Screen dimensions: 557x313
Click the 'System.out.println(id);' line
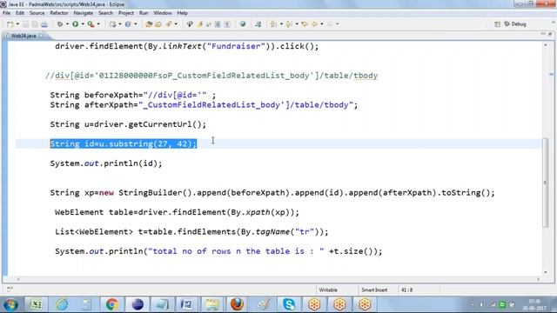click(x=106, y=163)
